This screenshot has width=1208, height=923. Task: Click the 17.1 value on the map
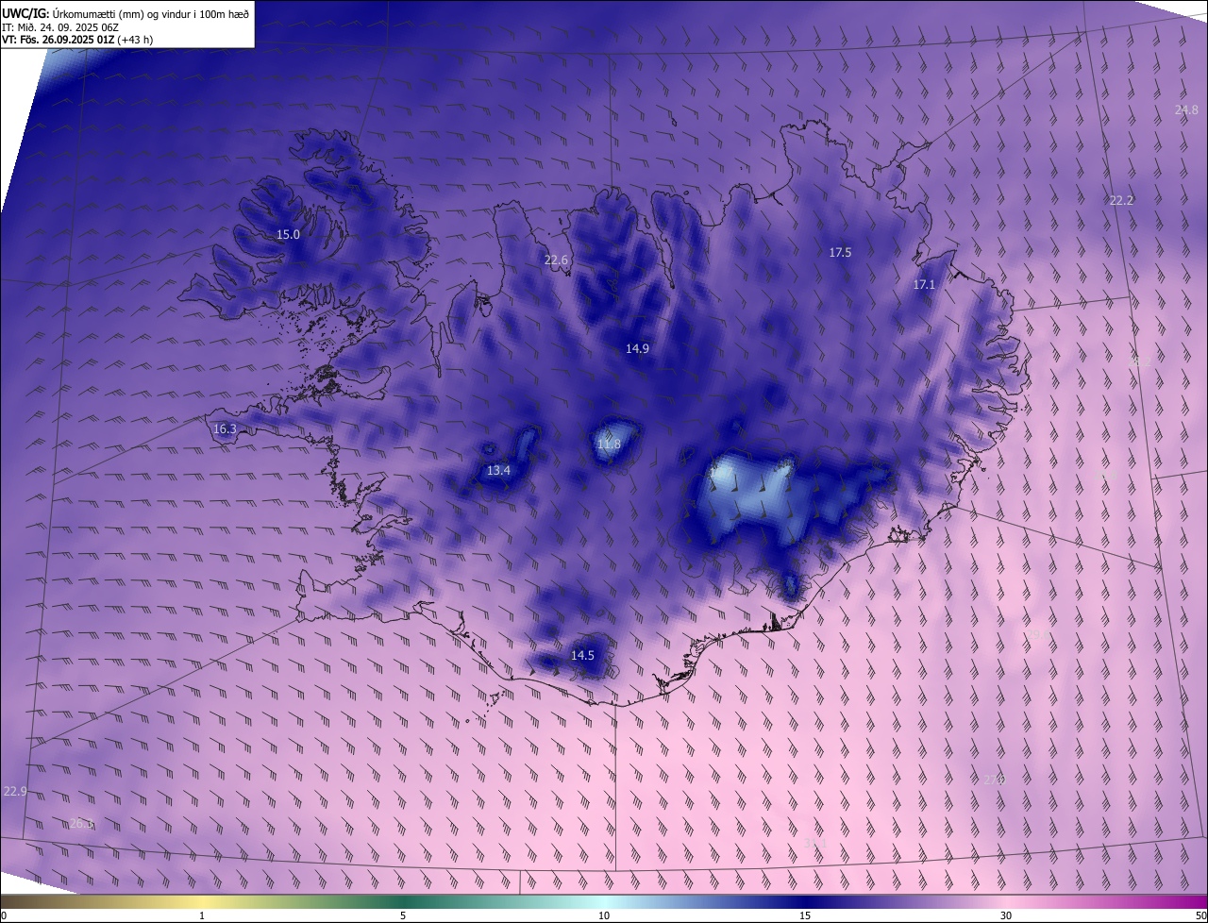924,284
